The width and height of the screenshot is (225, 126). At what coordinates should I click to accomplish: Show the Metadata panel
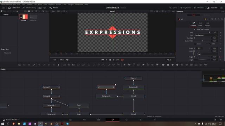[199, 8]
